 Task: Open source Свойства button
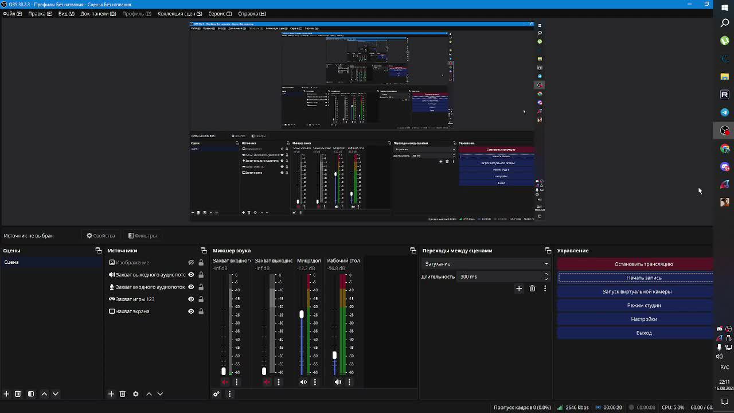[101, 236]
